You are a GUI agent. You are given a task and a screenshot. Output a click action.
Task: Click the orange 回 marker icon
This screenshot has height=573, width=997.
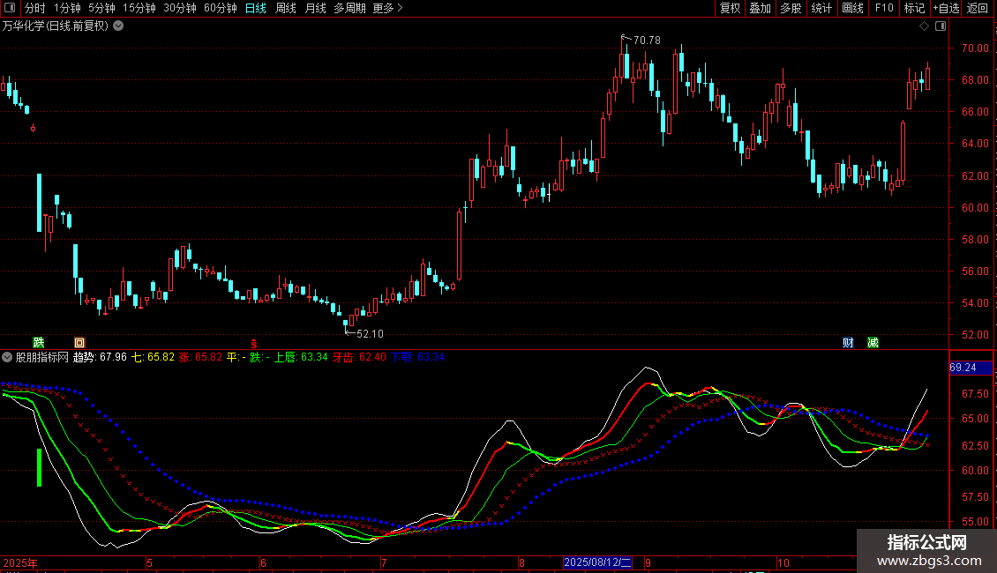pyautogui.click(x=79, y=342)
